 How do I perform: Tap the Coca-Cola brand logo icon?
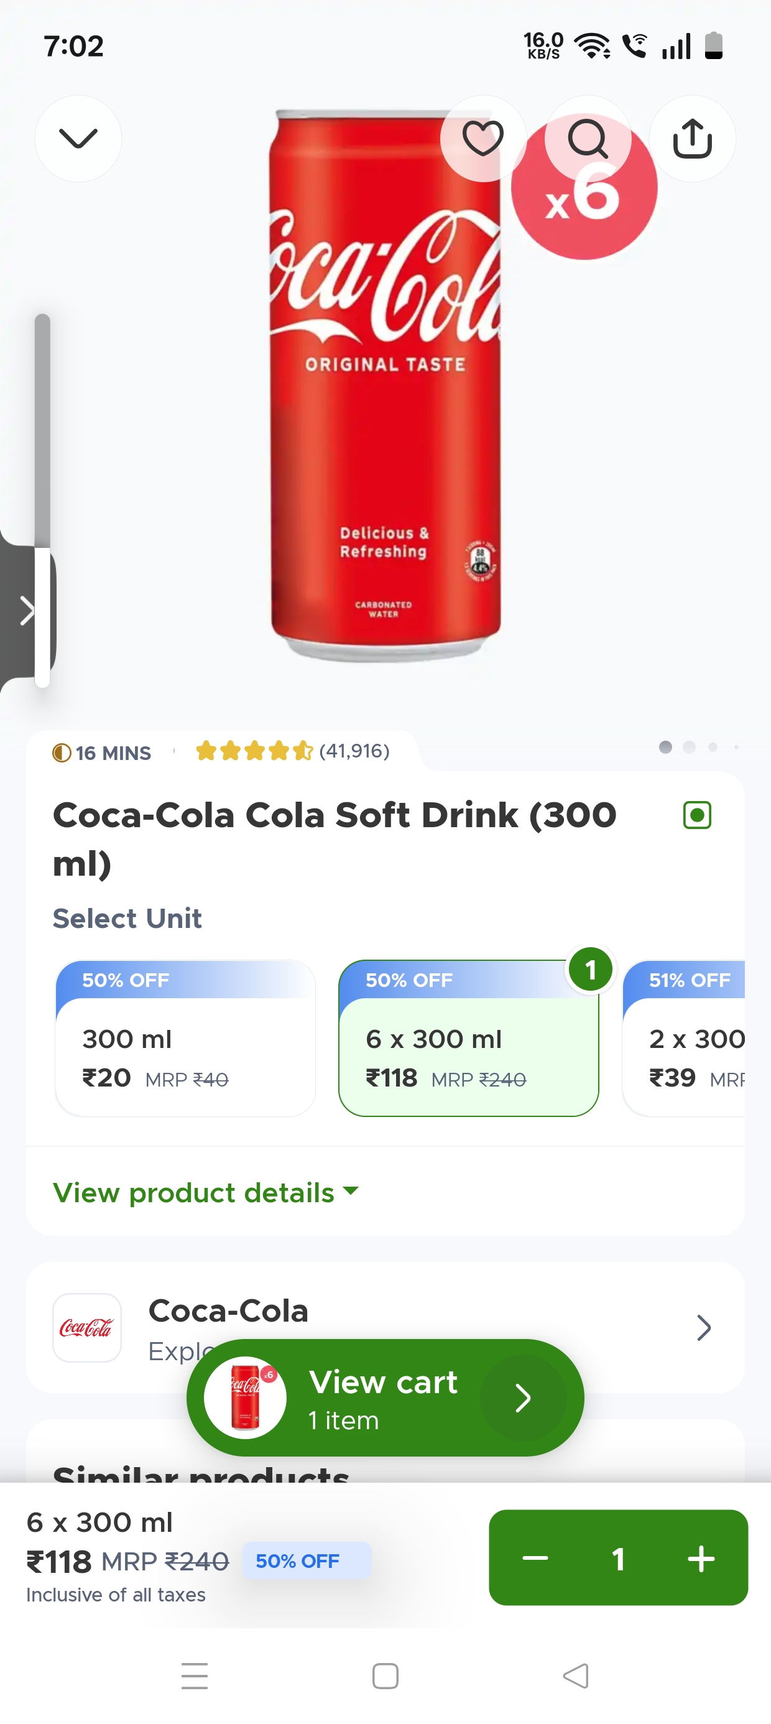tap(87, 1327)
